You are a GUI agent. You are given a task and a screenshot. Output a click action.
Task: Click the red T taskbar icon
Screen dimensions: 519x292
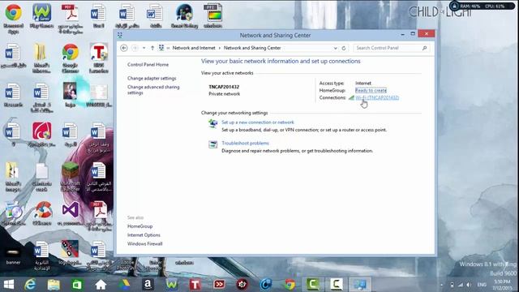click(x=195, y=285)
